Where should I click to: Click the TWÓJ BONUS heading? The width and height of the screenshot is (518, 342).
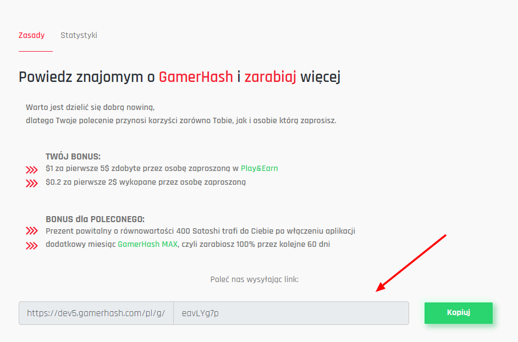(73, 156)
